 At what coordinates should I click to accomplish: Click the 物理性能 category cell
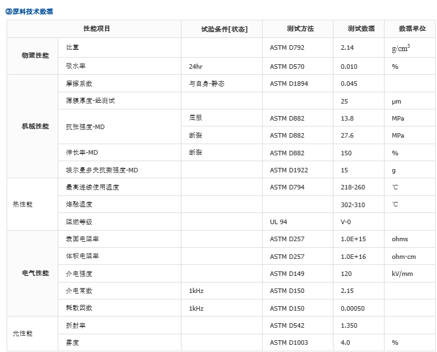35,57
